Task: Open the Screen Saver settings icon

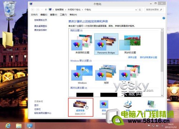Action: pyautogui.click(x=151, y=105)
